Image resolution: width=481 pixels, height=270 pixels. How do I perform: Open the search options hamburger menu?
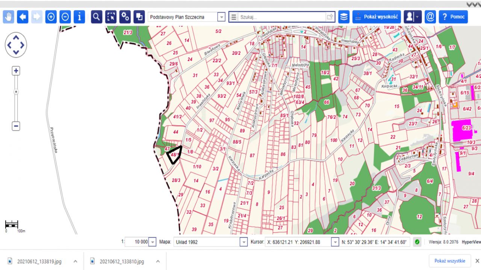pyautogui.click(x=234, y=17)
